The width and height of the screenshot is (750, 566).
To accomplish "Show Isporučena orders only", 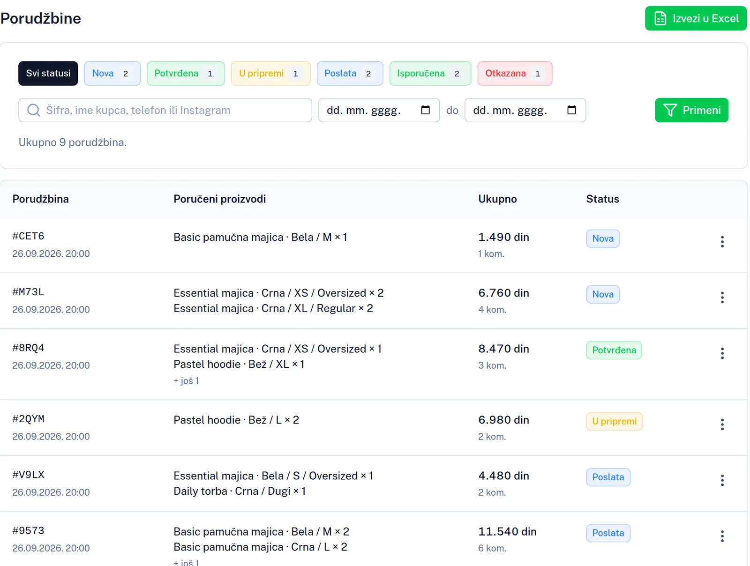I will [x=430, y=74].
